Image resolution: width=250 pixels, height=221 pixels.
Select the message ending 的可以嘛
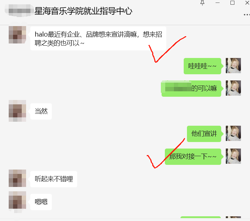pyautogui.click(x=191, y=88)
